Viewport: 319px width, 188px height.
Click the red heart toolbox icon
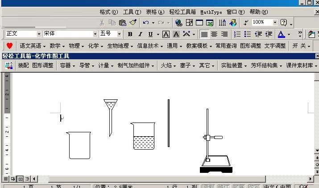(9, 46)
